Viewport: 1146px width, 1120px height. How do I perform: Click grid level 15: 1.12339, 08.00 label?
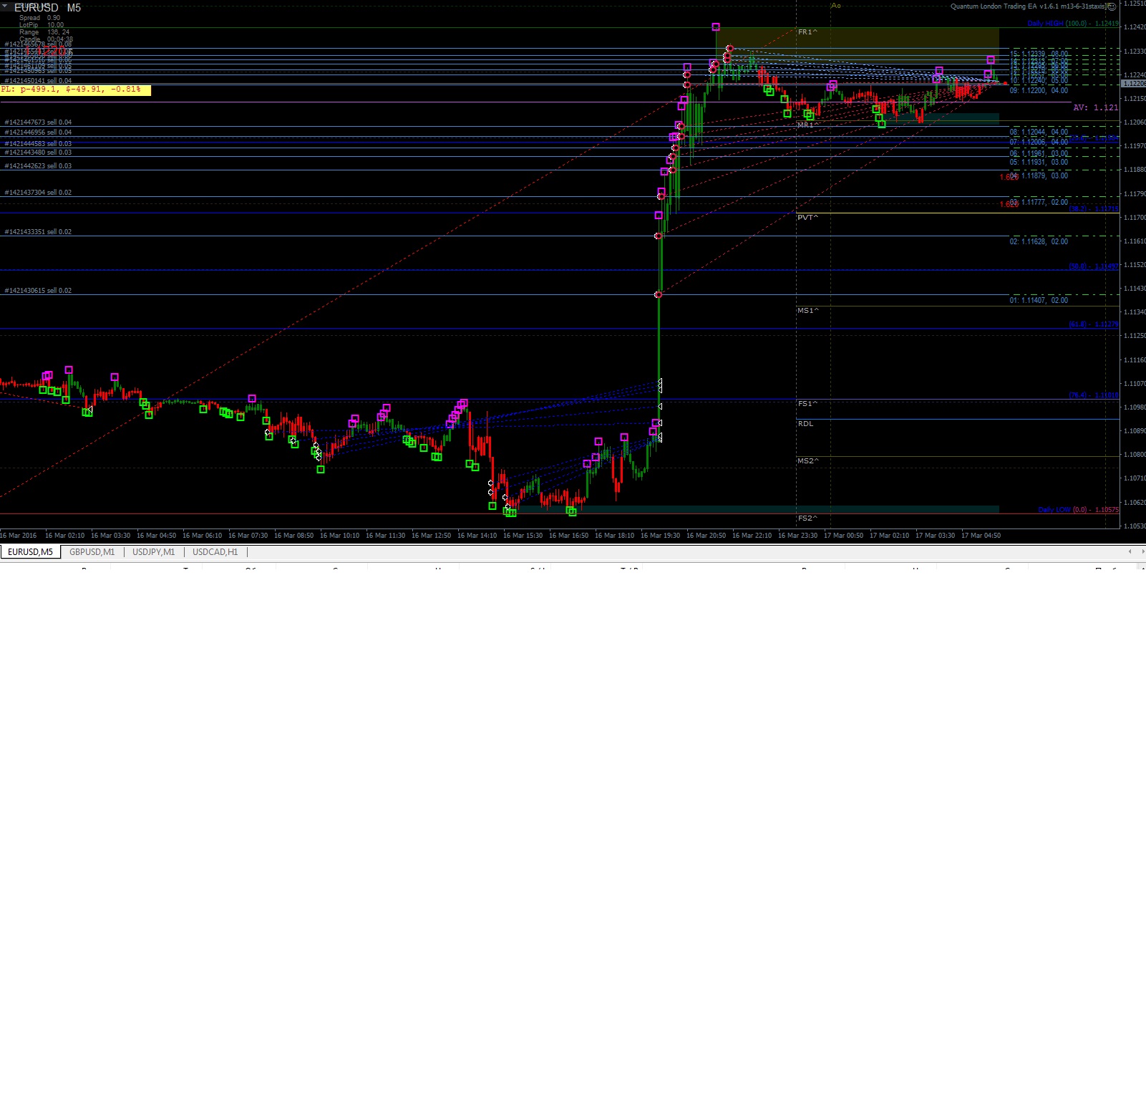[1039, 54]
